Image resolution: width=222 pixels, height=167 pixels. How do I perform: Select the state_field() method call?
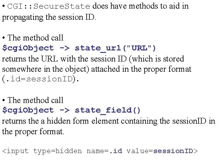coord(108,110)
